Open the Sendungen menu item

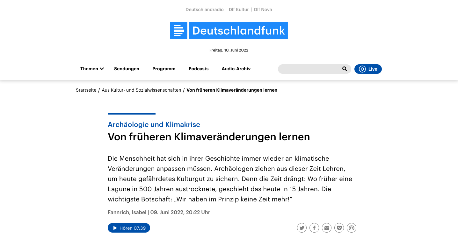(127, 69)
